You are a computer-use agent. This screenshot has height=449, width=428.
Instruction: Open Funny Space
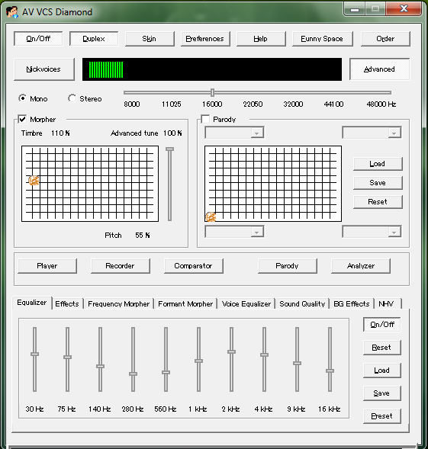[x=322, y=39]
